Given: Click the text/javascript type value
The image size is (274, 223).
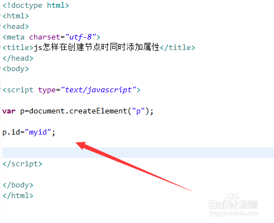Looking at the screenshot, I should [x=98, y=90].
